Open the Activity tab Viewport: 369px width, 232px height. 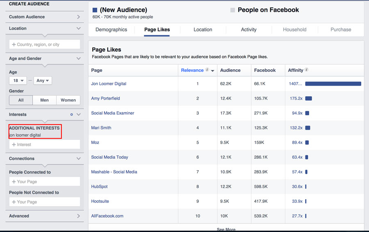(x=249, y=30)
